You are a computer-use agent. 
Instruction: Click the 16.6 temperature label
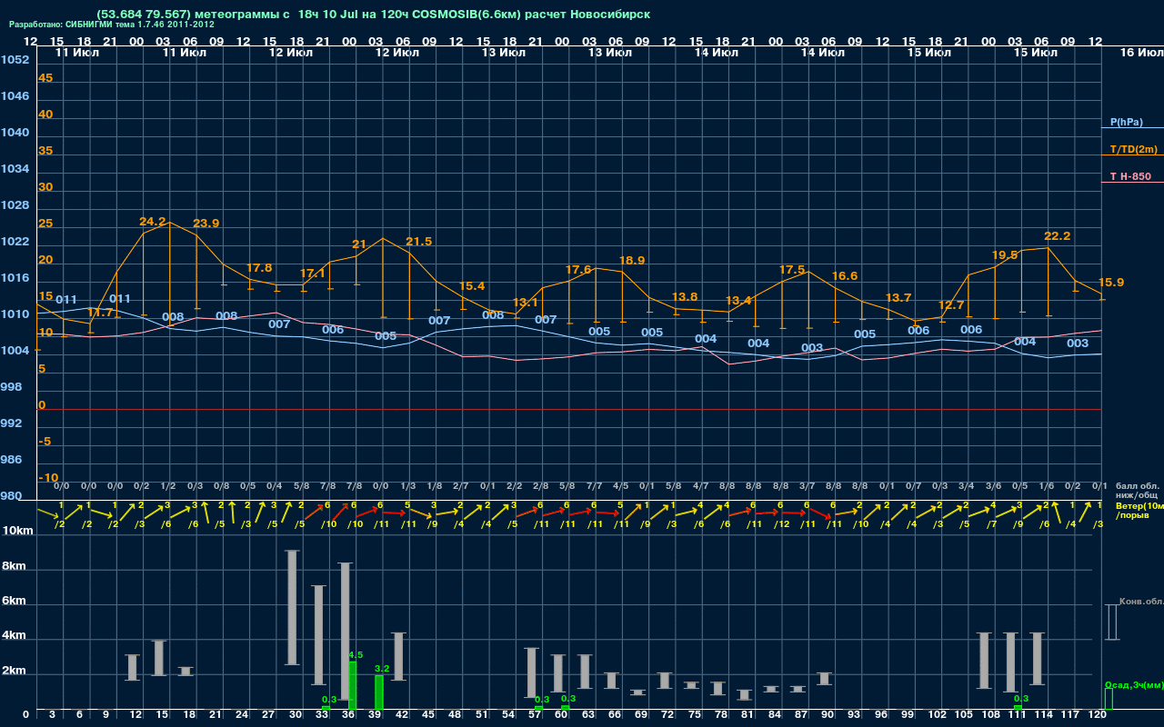click(845, 276)
